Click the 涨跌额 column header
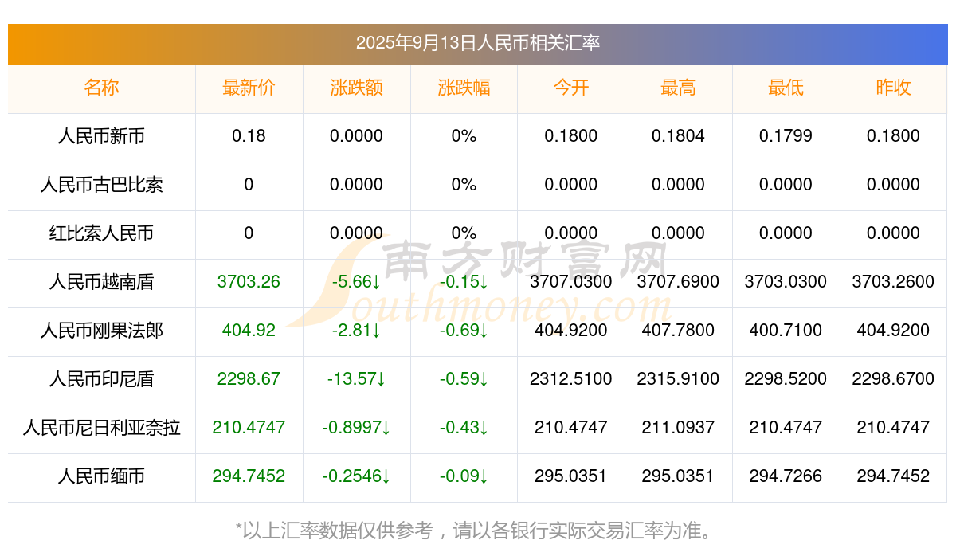This screenshot has height=556, width=956. 356,88
